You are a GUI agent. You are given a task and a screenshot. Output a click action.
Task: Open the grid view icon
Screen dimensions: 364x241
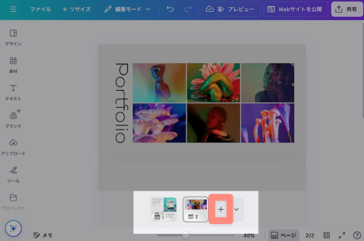click(326, 236)
